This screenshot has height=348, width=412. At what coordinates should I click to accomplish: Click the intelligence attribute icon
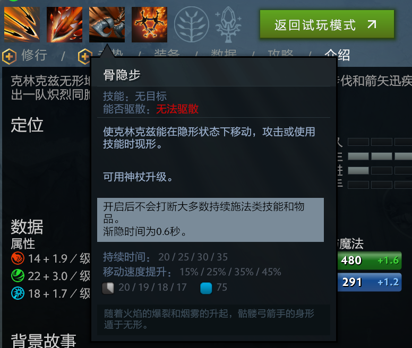pyautogui.click(x=18, y=293)
